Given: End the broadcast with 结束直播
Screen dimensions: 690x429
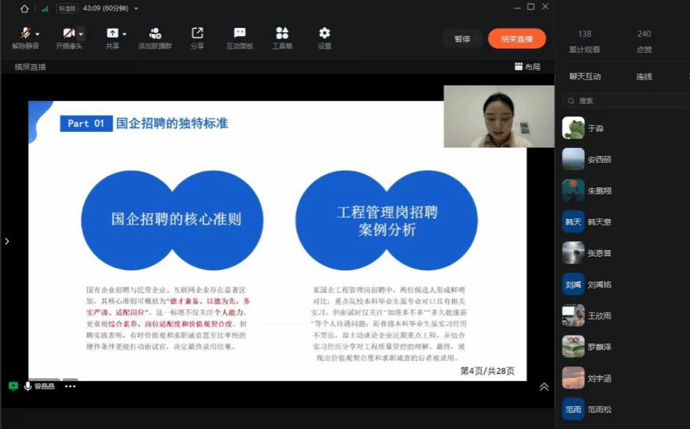Looking at the screenshot, I should (x=516, y=39).
